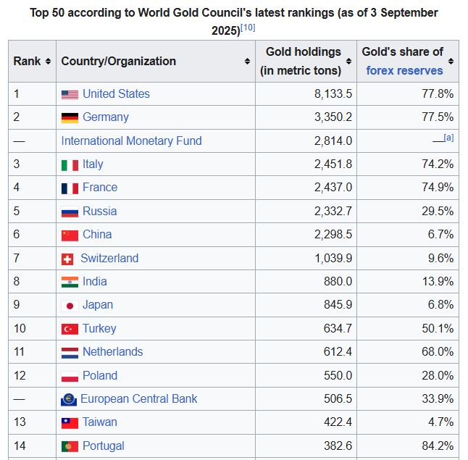
Task: Select the 2,451.8 gold holdings value
Action: point(333,164)
